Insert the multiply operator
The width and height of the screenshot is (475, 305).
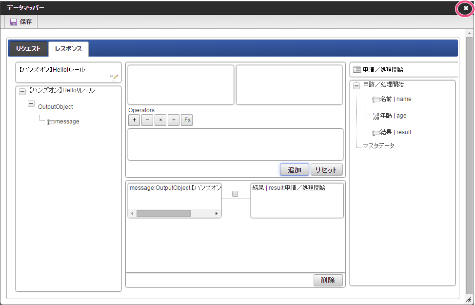(160, 120)
